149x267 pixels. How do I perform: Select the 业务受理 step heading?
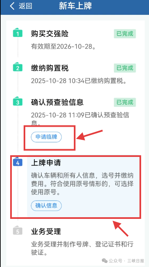point(46,231)
